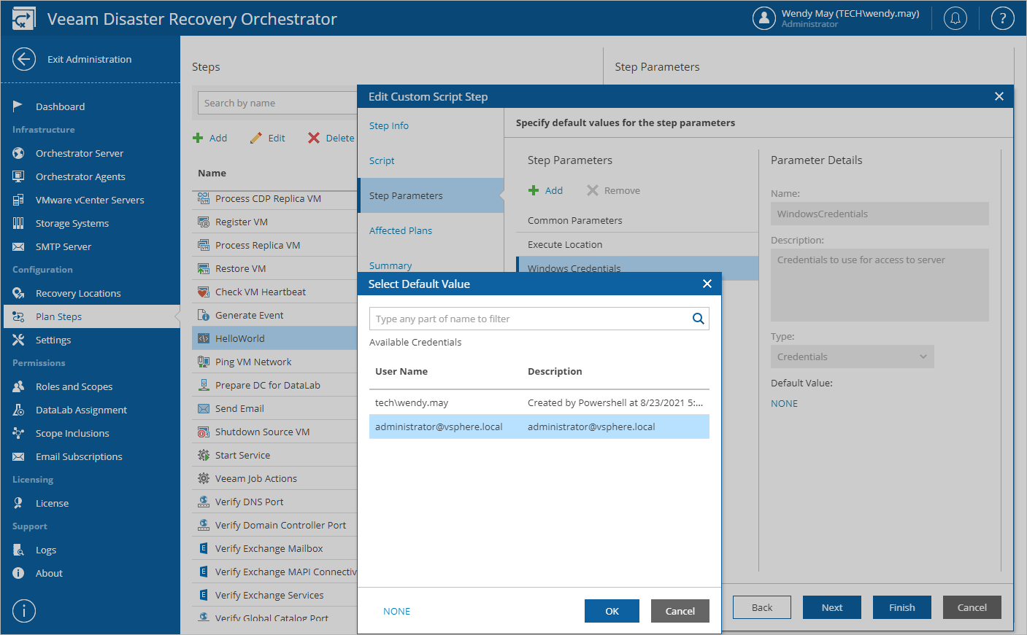This screenshot has width=1027, height=635.
Task: Click the parameter Description text area
Action: [x=880, y=285]
